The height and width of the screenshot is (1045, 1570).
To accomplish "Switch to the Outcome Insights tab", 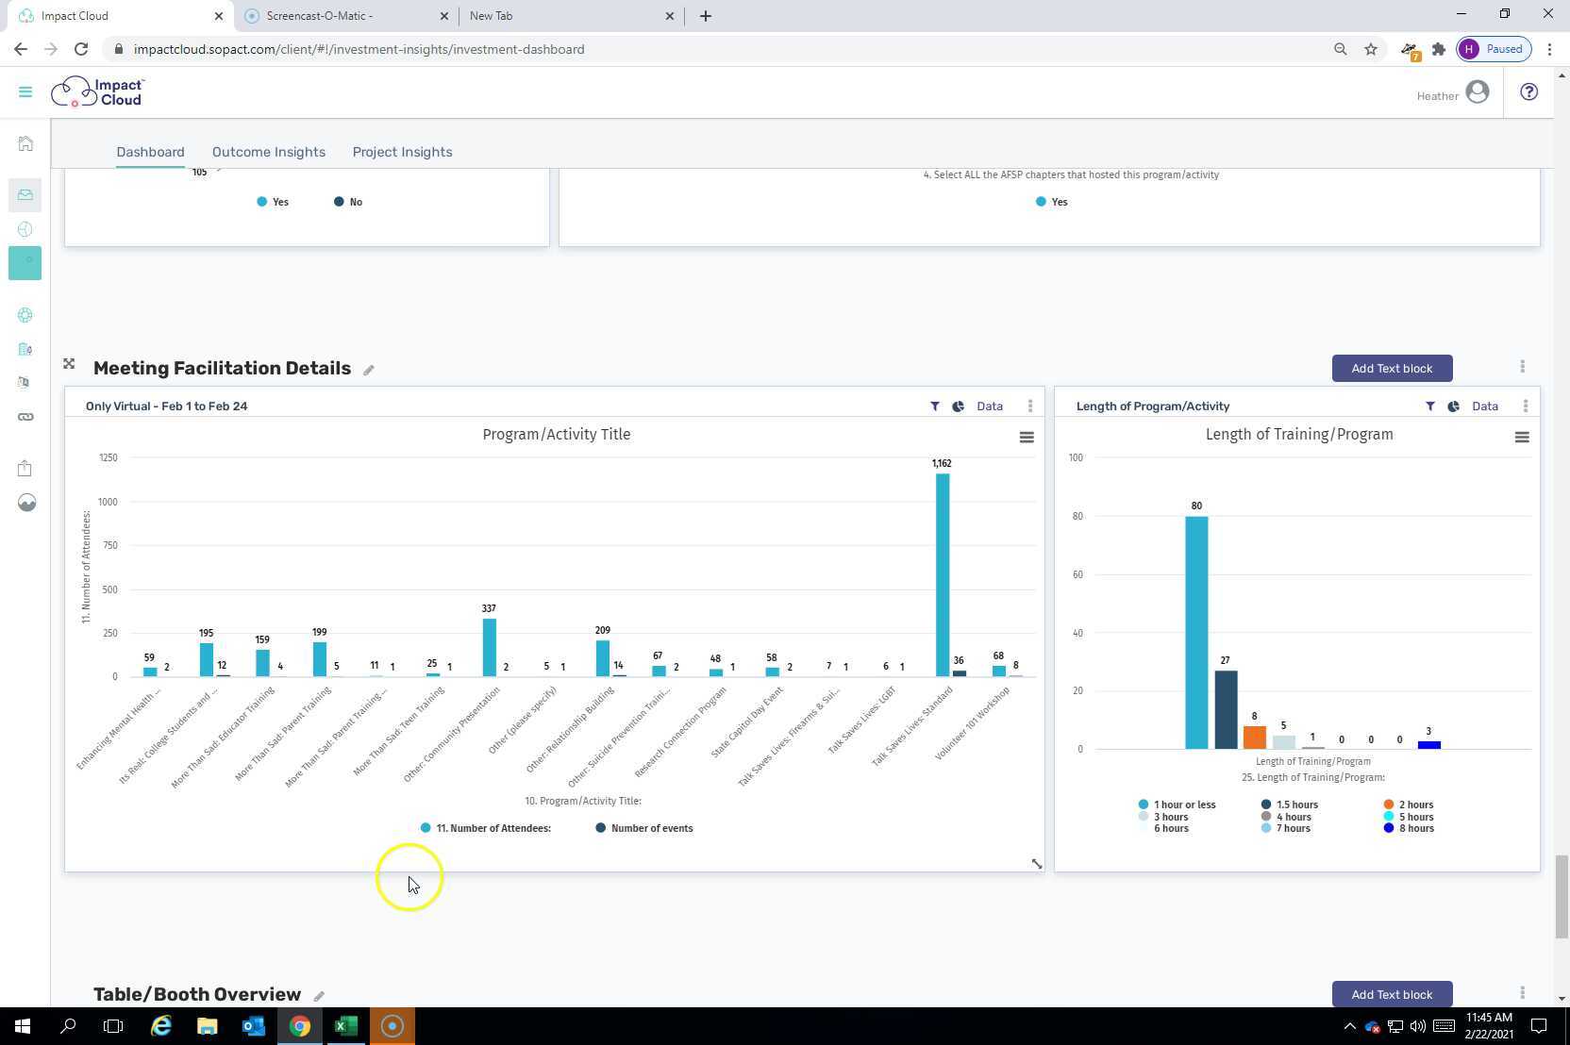I will [269, 152].
